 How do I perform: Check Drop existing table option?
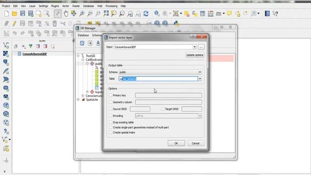(111, 122)
